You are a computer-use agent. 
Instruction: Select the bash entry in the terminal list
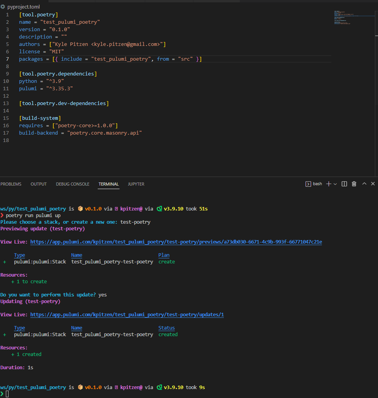[317, 184]
